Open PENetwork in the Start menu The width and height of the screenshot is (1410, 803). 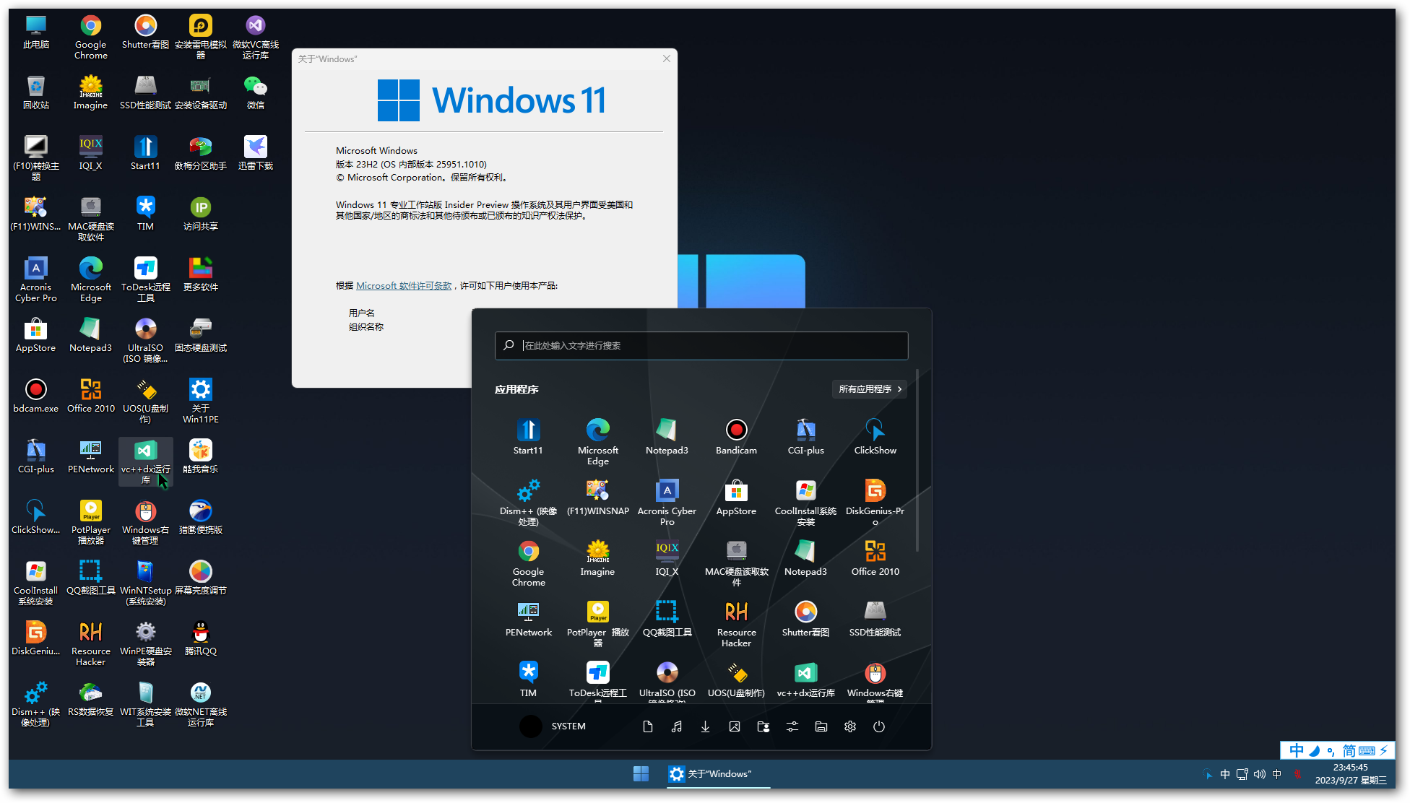click(528, 618)
